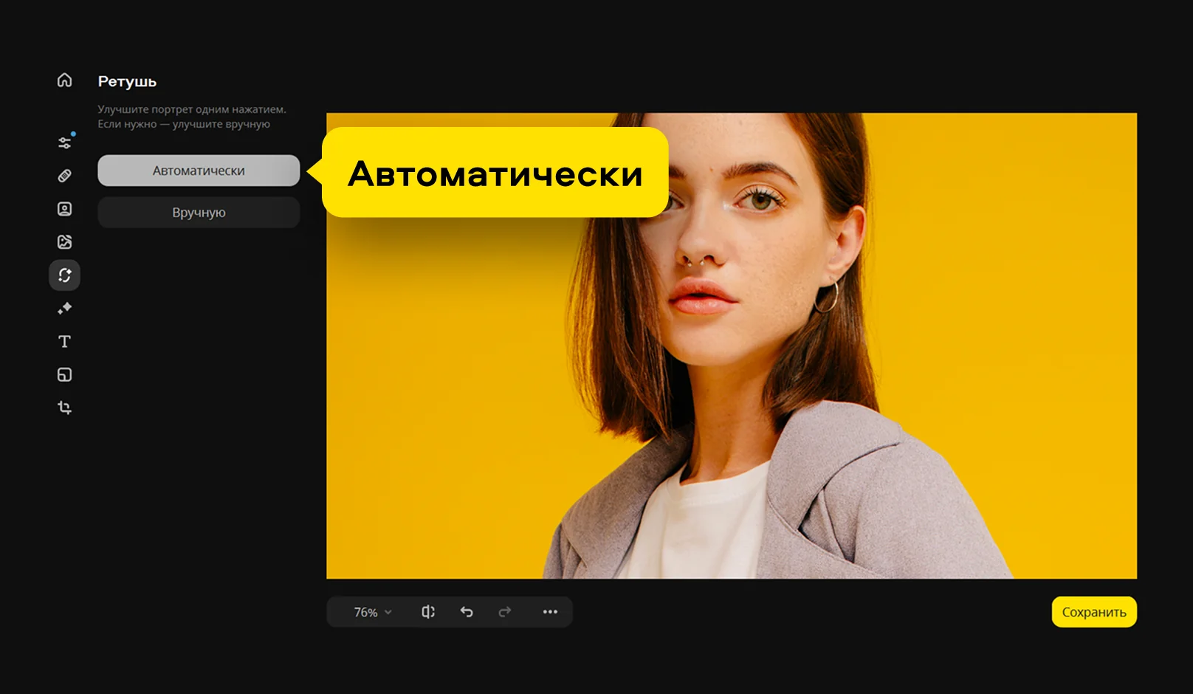
Task: Go to the Home screen icon
Action: (x=65, y=80)
